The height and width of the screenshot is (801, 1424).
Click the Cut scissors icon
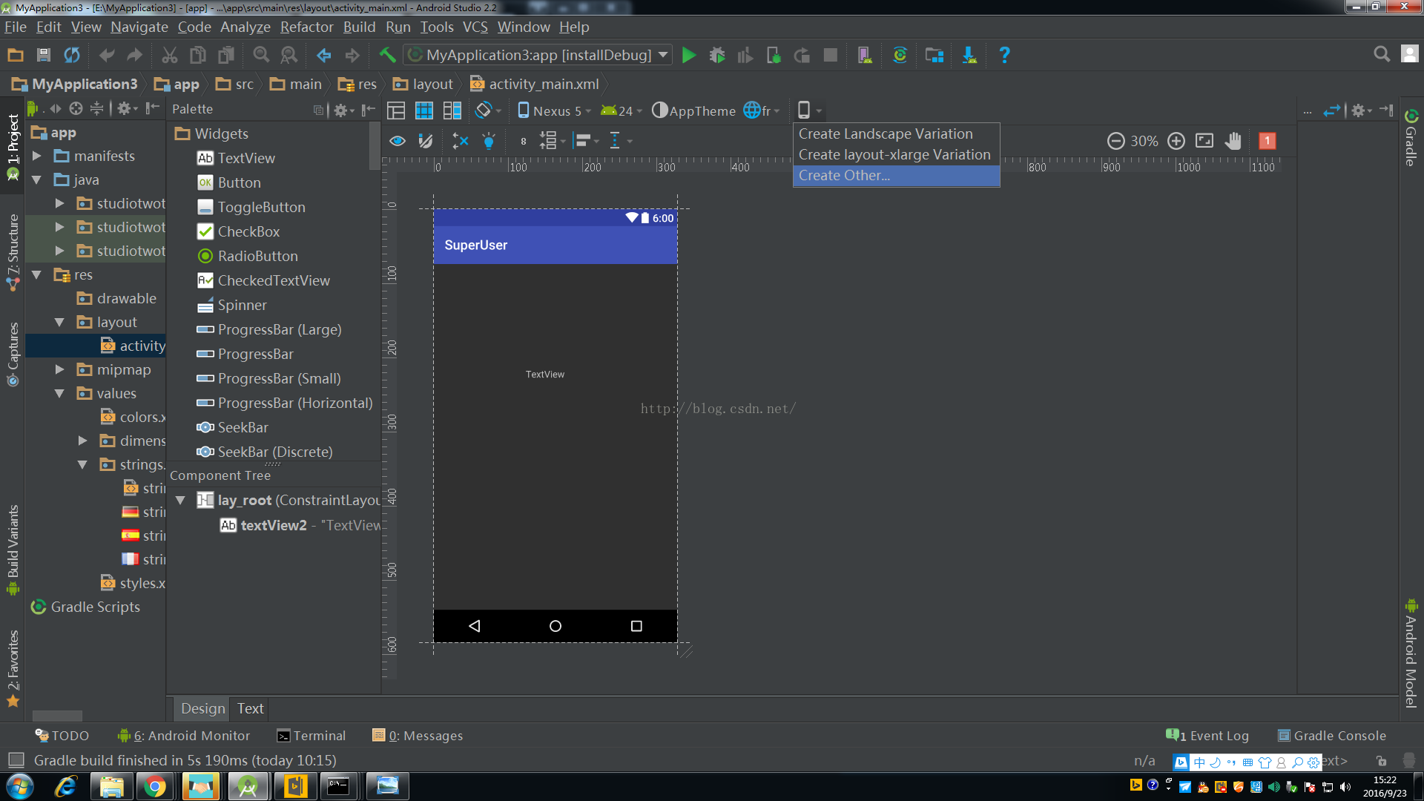[x=169, y=55]
